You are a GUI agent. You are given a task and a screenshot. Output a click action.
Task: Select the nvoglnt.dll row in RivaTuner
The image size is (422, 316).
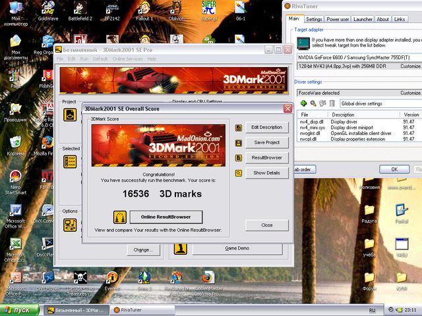click(x=359, y=133)
